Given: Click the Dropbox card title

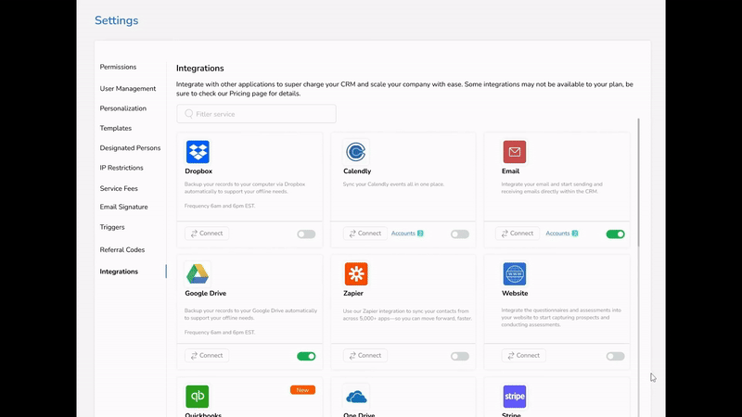Looking at the screenshot, I should (198, 171).
